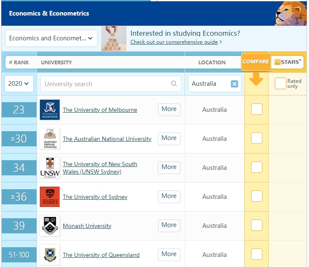Screen dimensions: 309x267
Task: Select the orange COMPARE tab
Action: coord(256,62)
